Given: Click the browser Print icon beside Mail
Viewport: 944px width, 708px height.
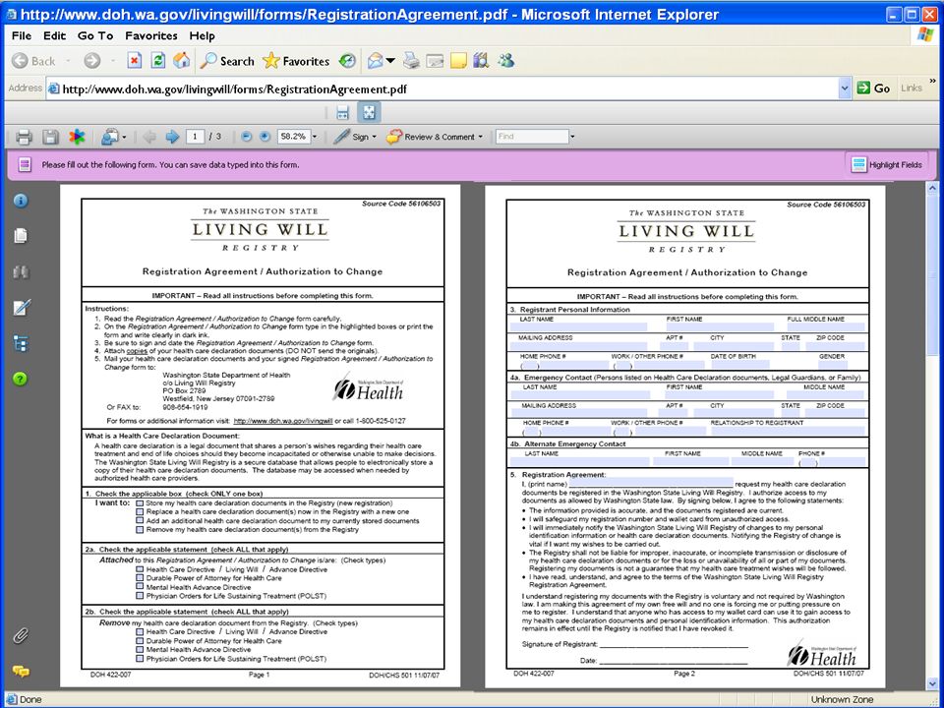Looking at the screenshot, I should 411,61.
